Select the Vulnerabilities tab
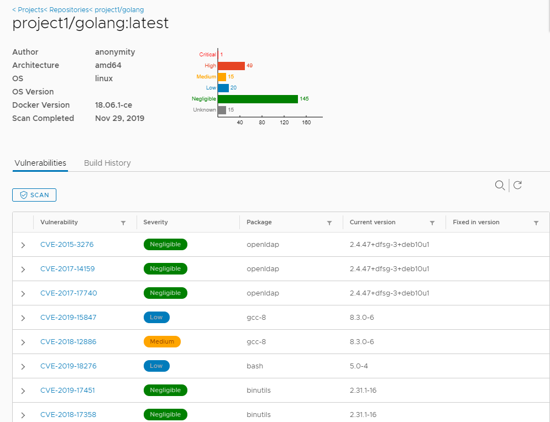 pos(40,163)
